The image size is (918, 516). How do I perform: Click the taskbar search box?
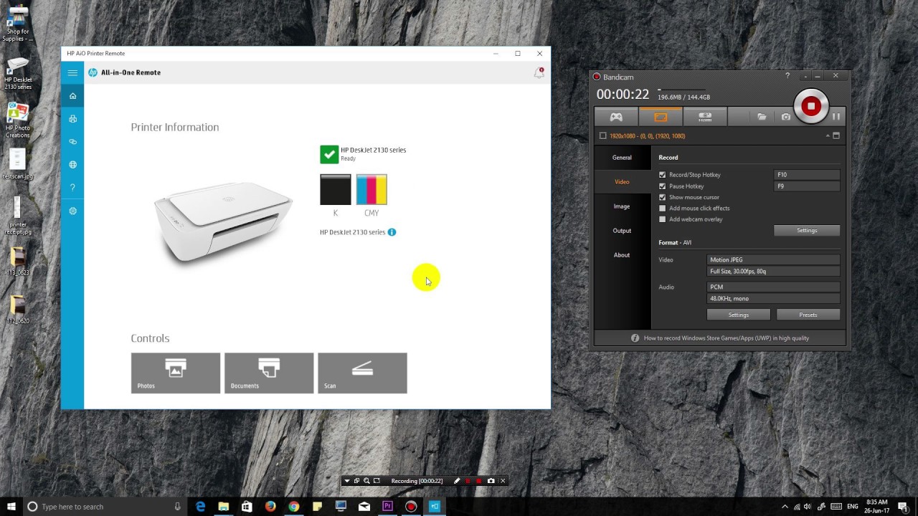pos(105,507)
